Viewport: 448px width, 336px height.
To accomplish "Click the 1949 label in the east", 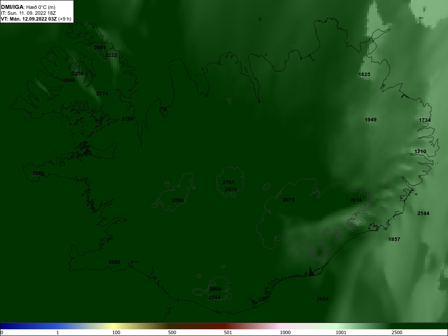I will point(370,120).
